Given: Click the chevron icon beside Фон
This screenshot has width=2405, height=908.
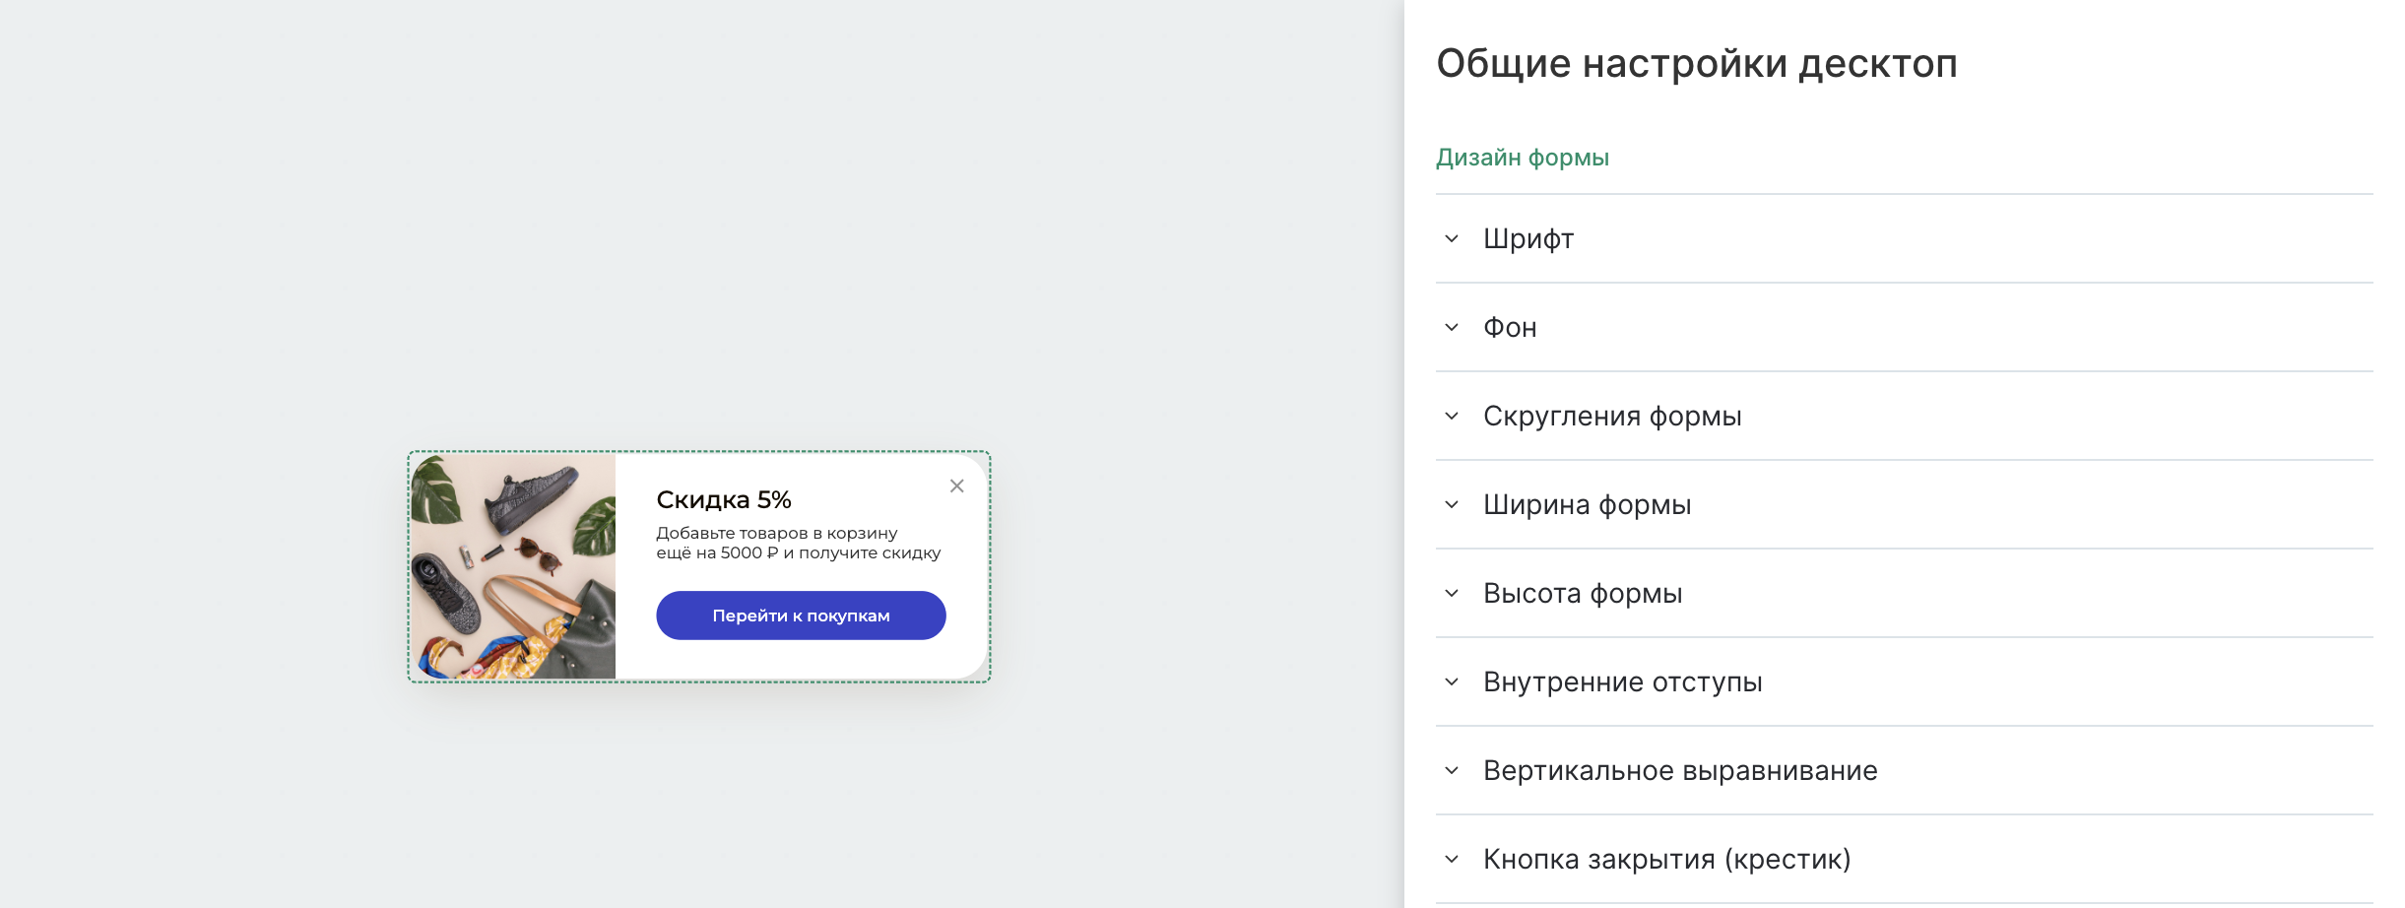Looking at the screenshot, I should tap(1452, 327).
